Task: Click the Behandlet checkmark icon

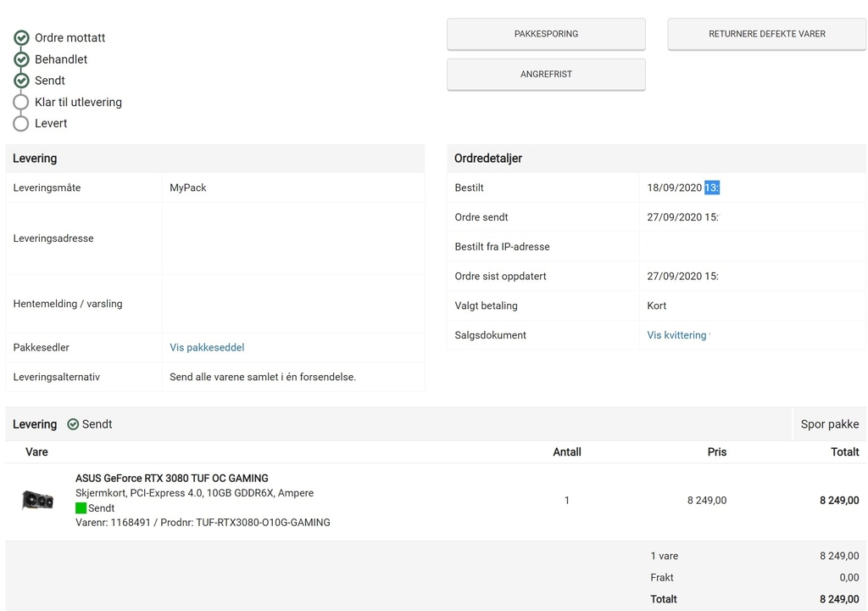Action: [x=21, y=59]
